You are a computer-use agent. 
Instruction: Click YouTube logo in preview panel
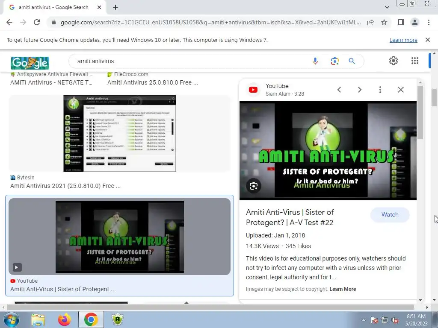point(253,90)
